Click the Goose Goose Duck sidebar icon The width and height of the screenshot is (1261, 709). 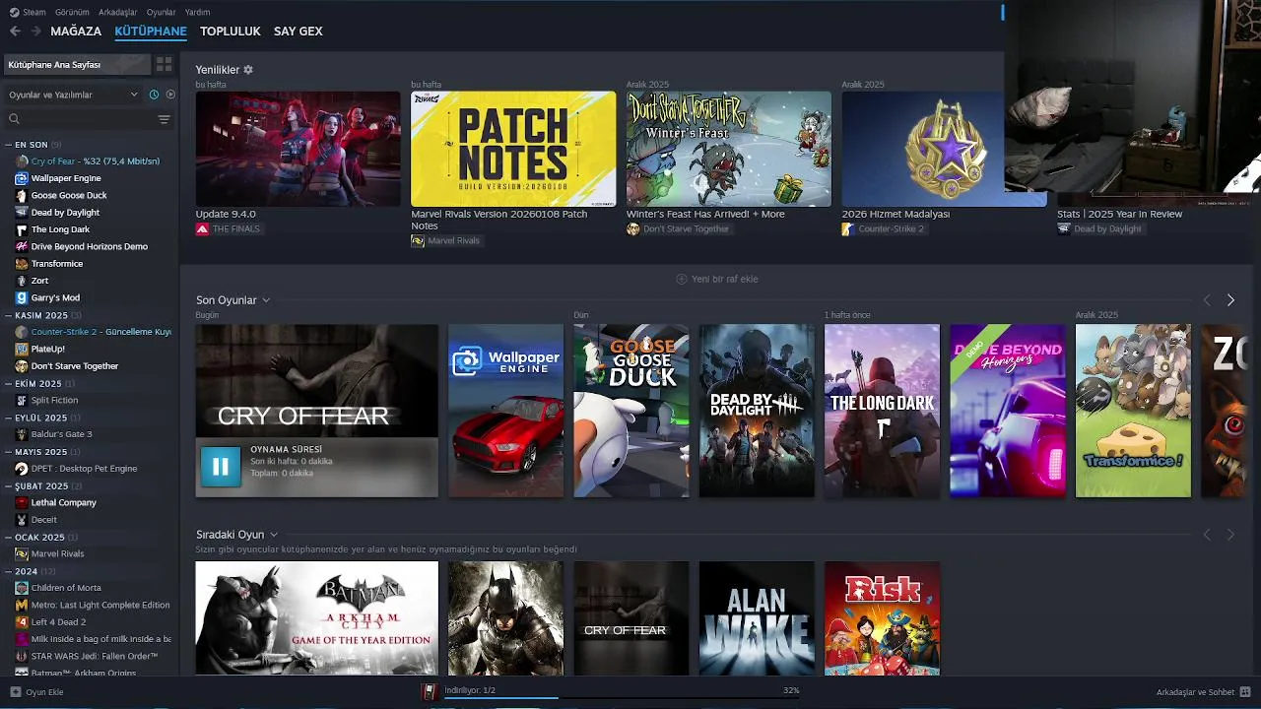pos(22,195)
